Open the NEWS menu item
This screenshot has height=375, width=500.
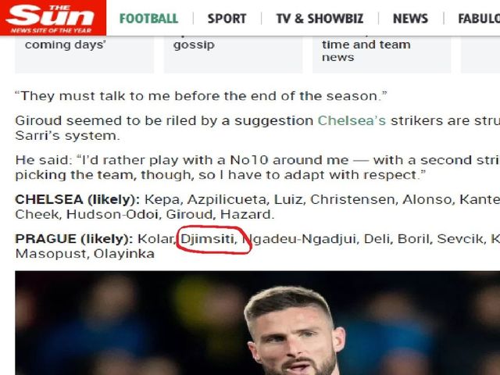tap(410, 19)
